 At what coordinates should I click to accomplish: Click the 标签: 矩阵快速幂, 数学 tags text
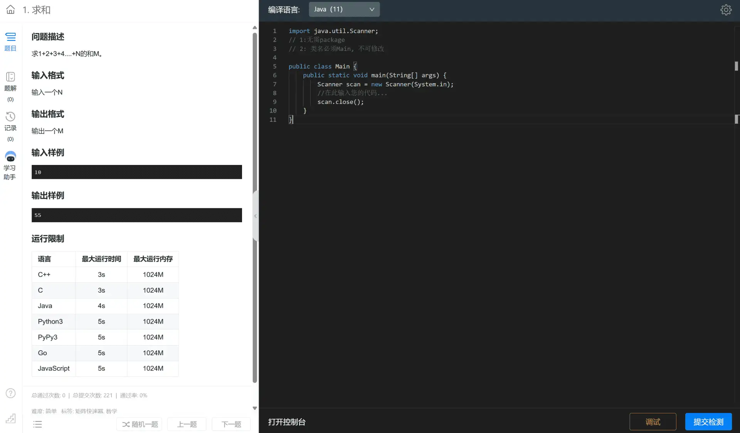tap(89, 411)
